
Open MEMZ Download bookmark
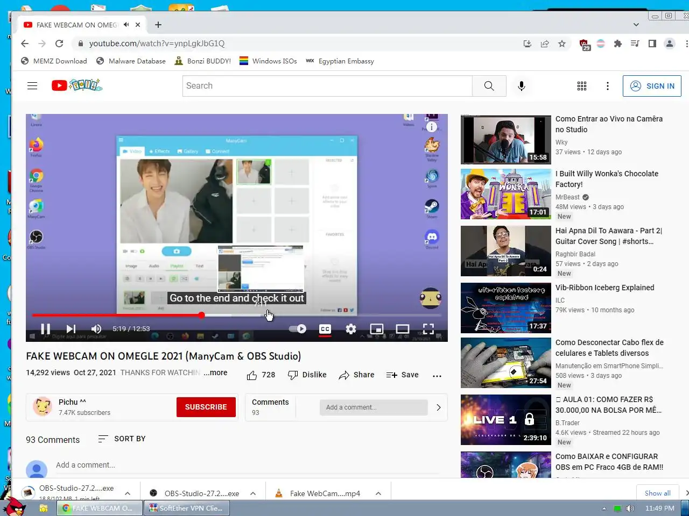pos(54,61)
